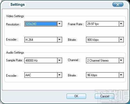Open the Resolution dropdown arrow
Screen dimensions: 130x104
60,24
